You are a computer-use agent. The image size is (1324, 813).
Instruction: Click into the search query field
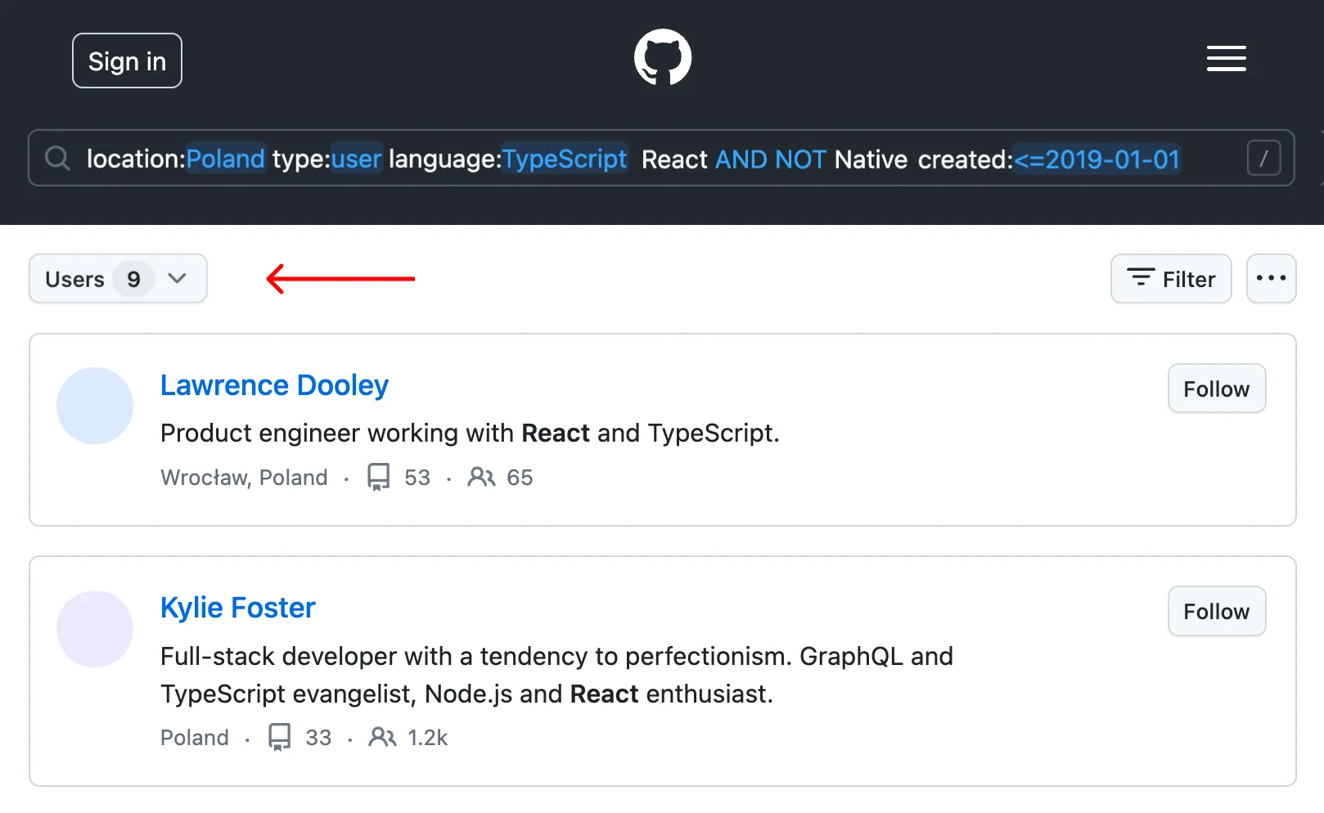(x=655, y=158)
